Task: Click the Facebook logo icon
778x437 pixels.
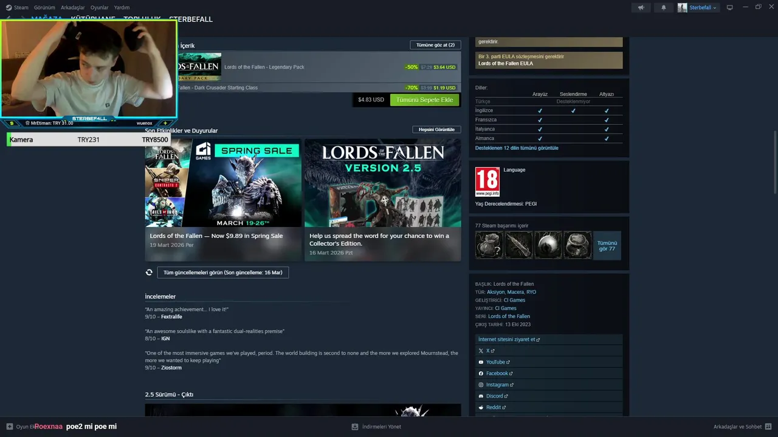Action: coord(481,373)
